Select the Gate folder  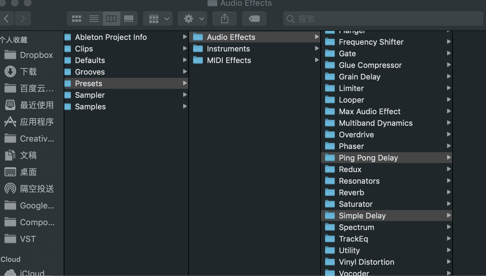pyautogui.click(x=387, y=53)
